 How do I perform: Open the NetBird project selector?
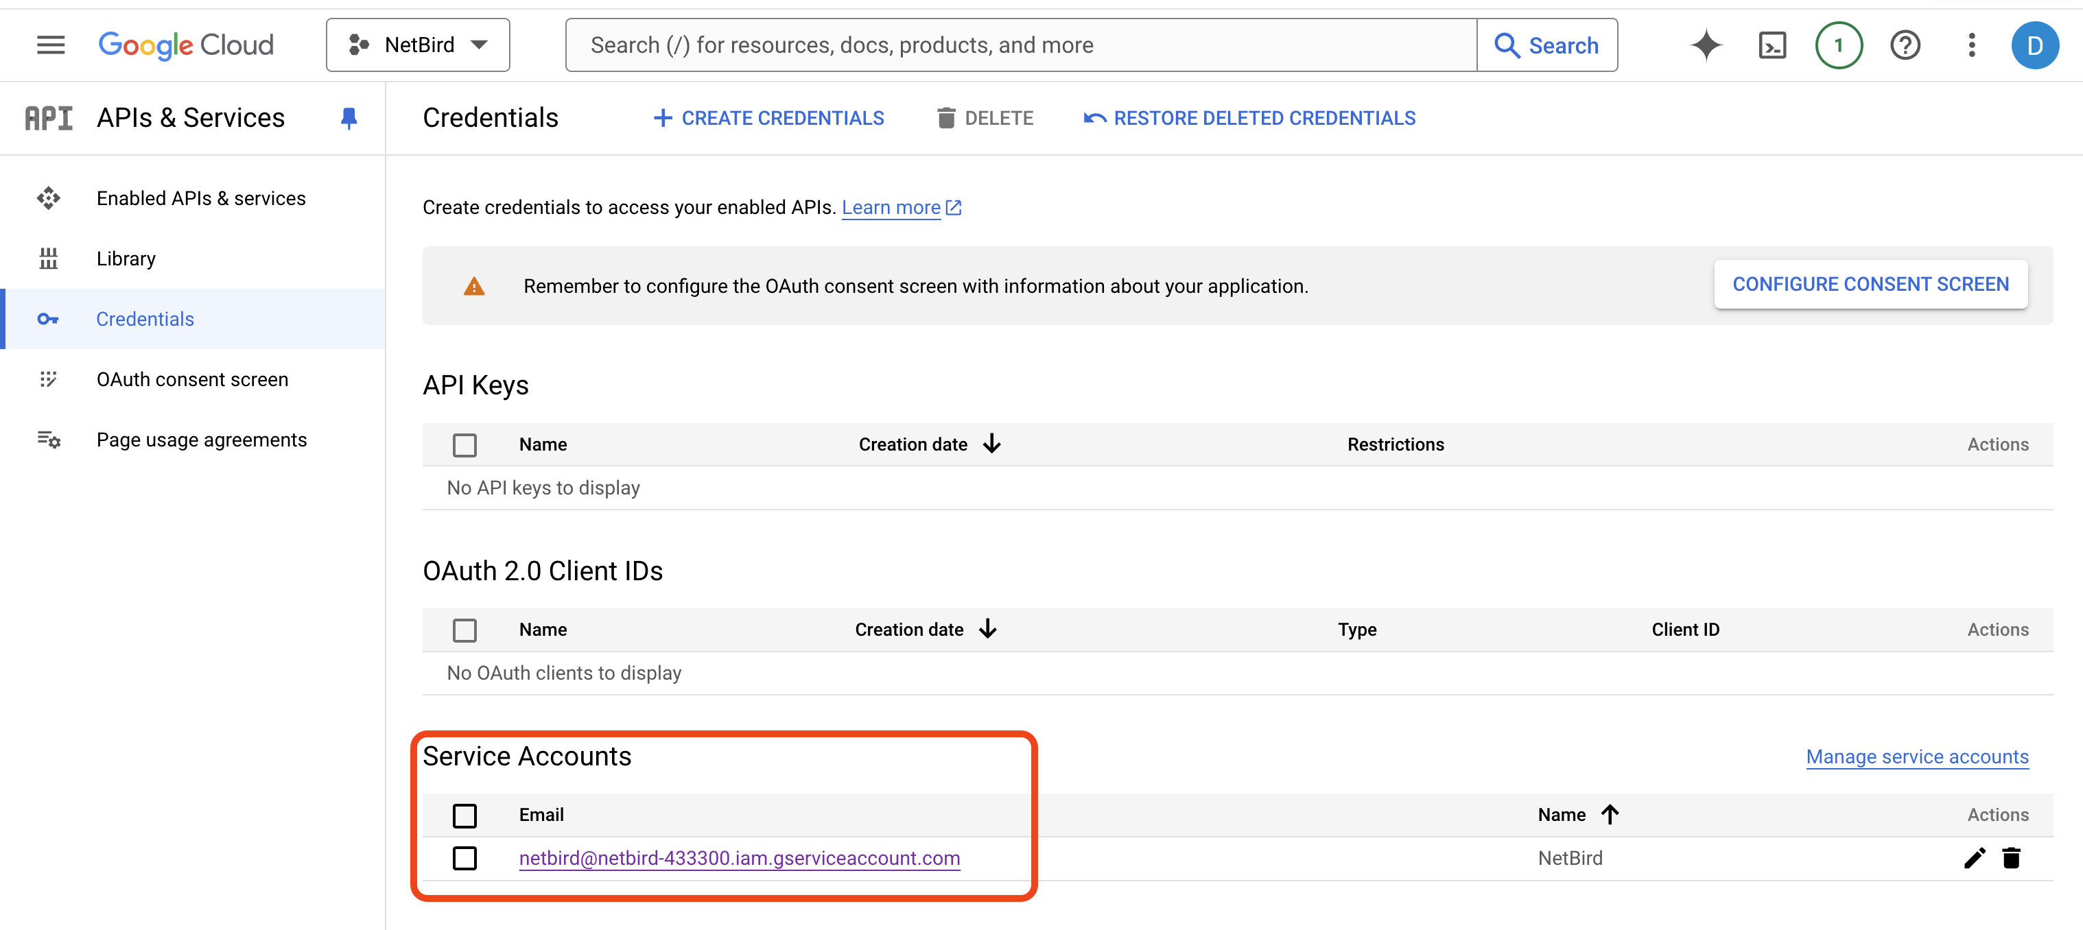(x=417, y=45)
